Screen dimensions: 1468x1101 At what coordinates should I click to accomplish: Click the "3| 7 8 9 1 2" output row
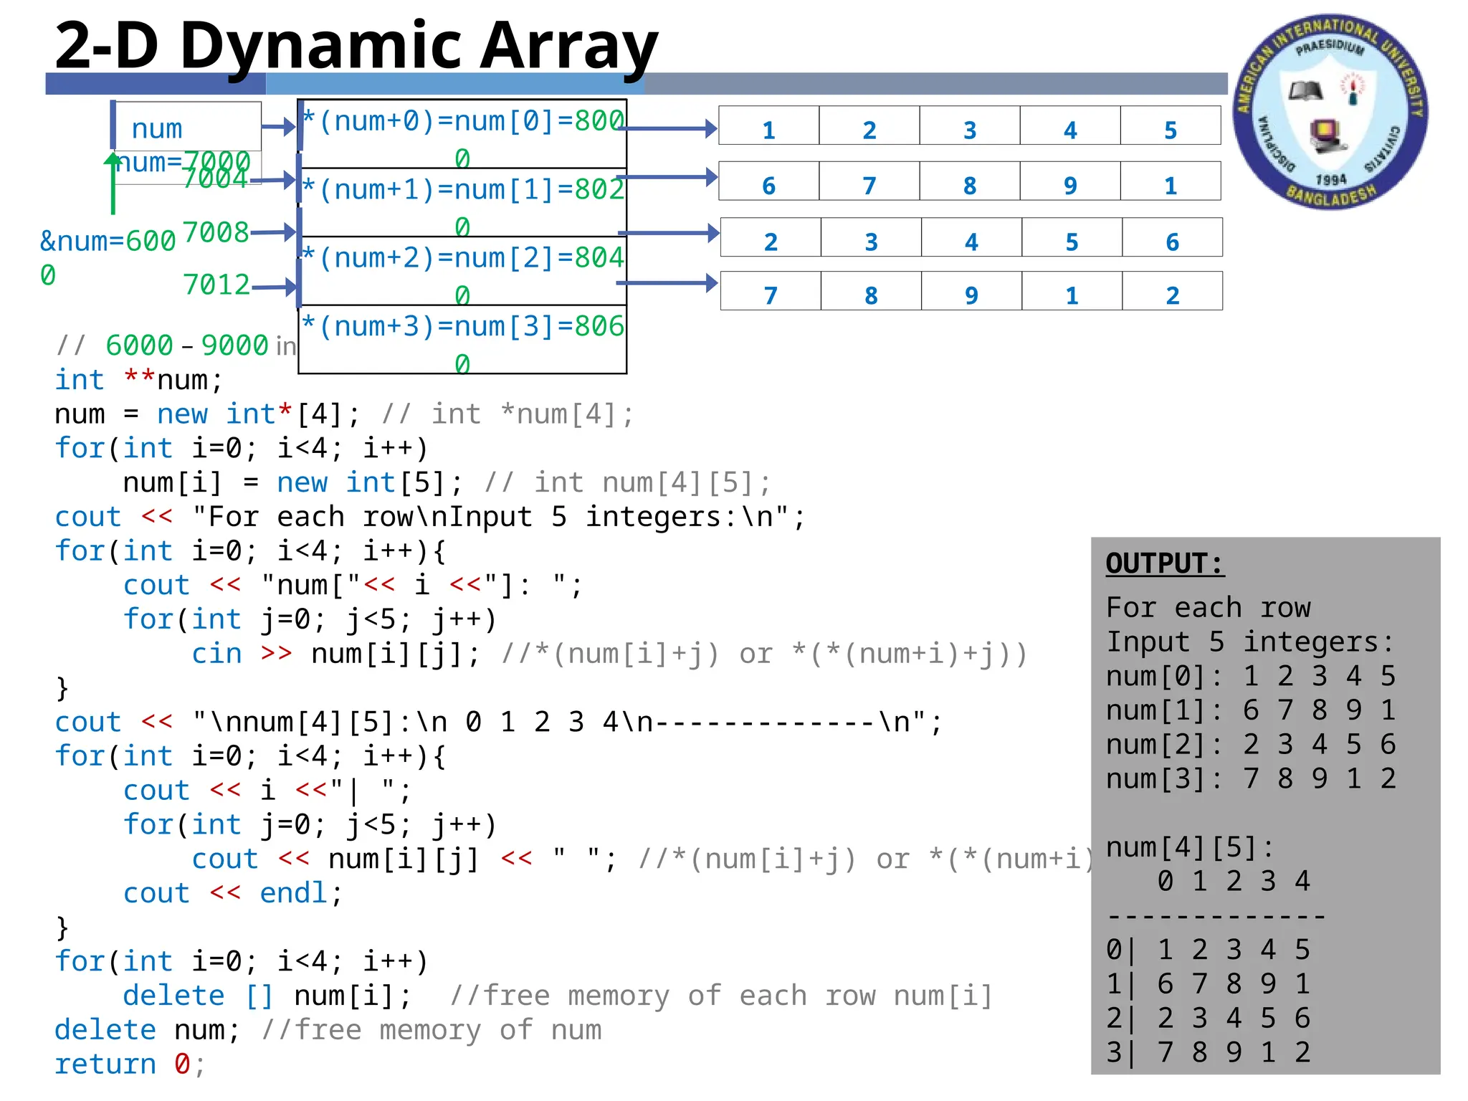point(1209,1052)
